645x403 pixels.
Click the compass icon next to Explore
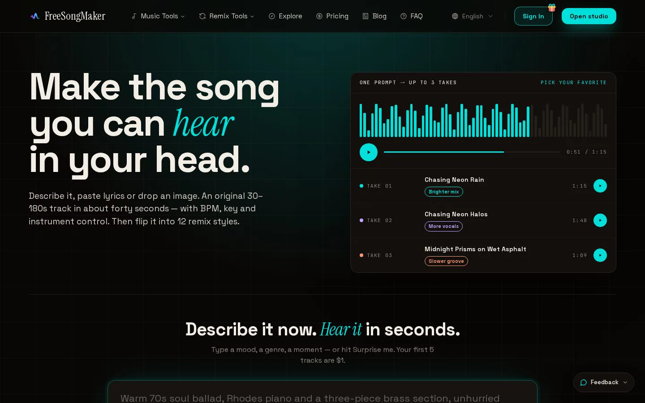pos(272,16)
